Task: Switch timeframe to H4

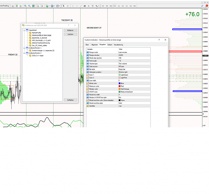Action: (123, 6)
